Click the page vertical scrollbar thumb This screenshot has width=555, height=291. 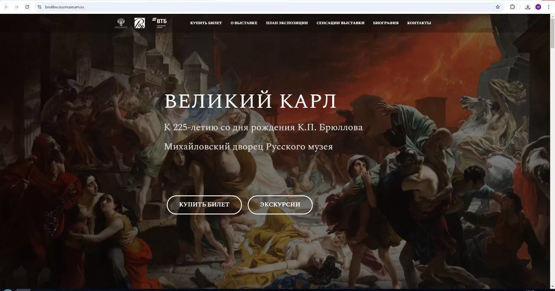[x=552, y=32]
